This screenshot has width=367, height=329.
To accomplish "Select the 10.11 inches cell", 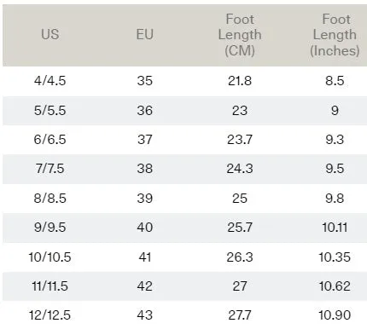I will [335, 228].
